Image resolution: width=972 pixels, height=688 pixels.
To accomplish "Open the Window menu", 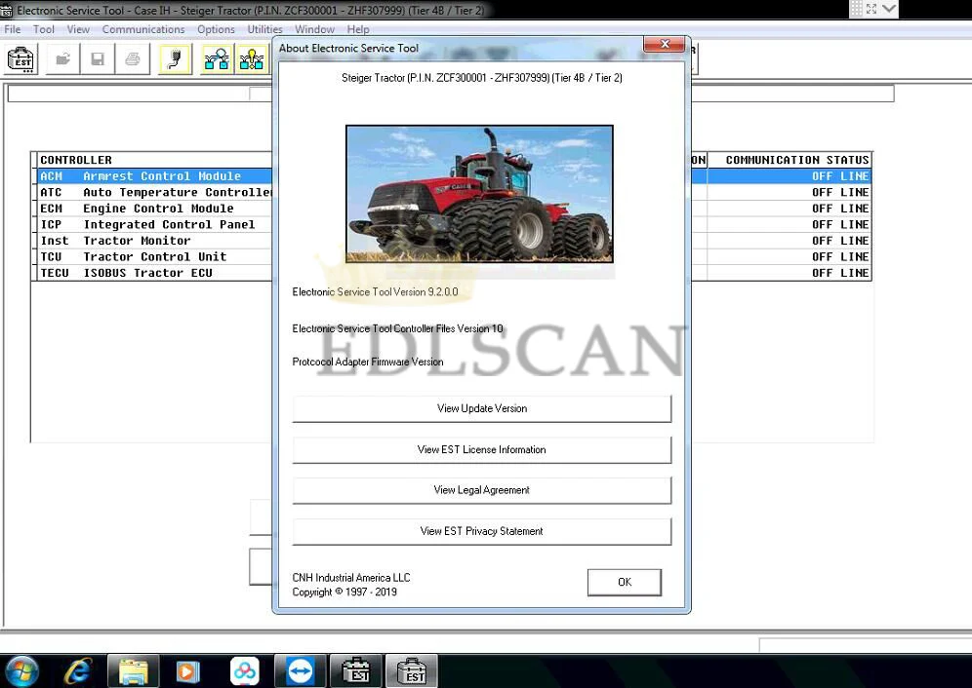I will 314,29.
